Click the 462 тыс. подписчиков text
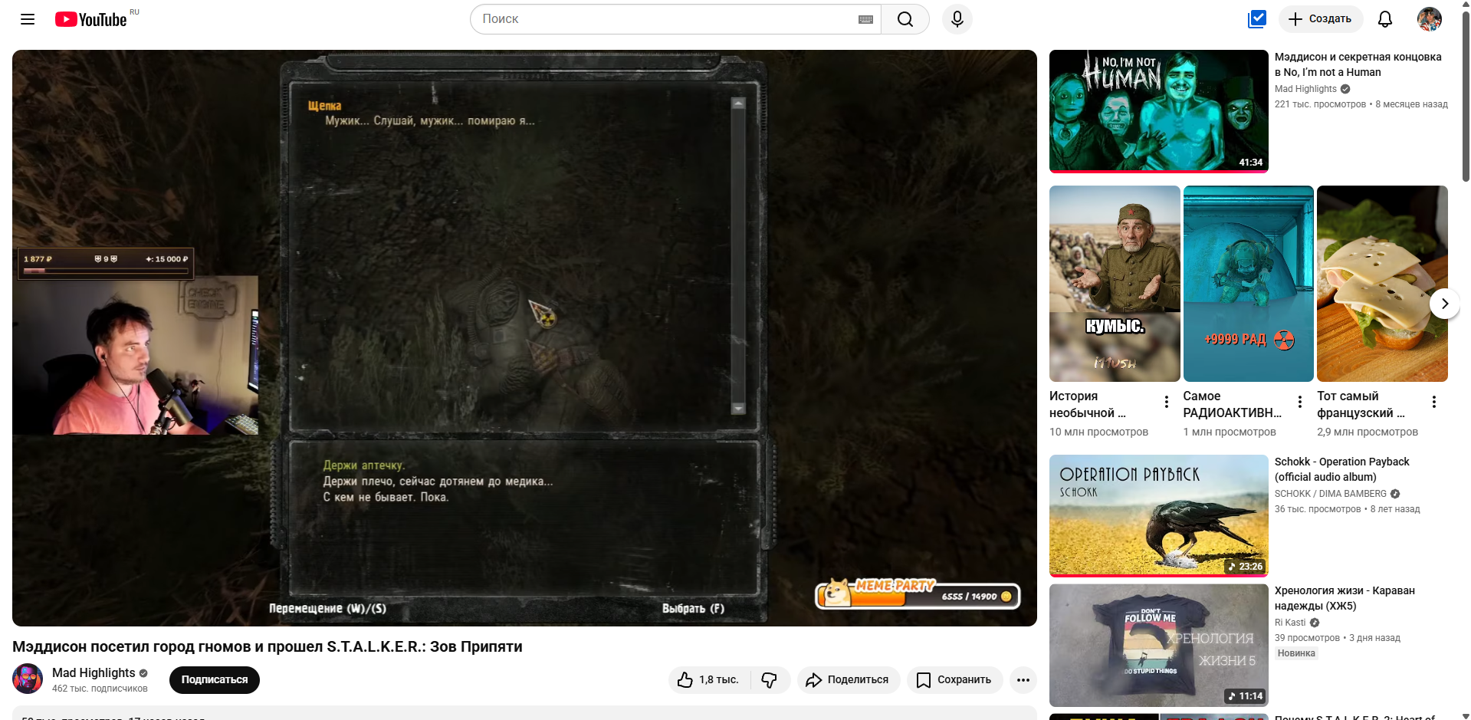Image resolution: width=1471 pixels, height=720 pixels. pyautogui.click(x=100, y=689)
